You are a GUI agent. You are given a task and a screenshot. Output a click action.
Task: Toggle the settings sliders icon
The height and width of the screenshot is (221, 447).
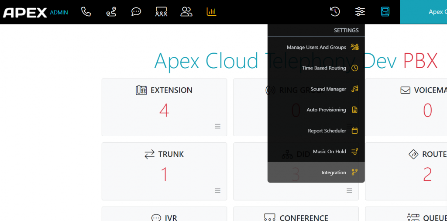[360, 12]
